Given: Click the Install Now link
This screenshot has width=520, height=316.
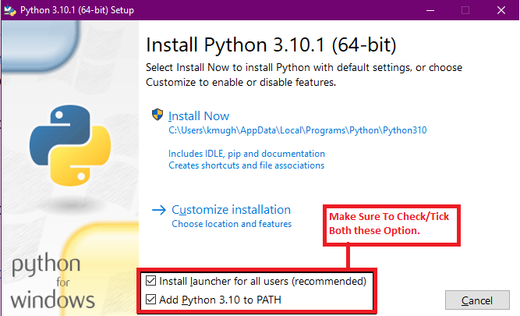Looking at the screenshot, I should coord(199,116).
